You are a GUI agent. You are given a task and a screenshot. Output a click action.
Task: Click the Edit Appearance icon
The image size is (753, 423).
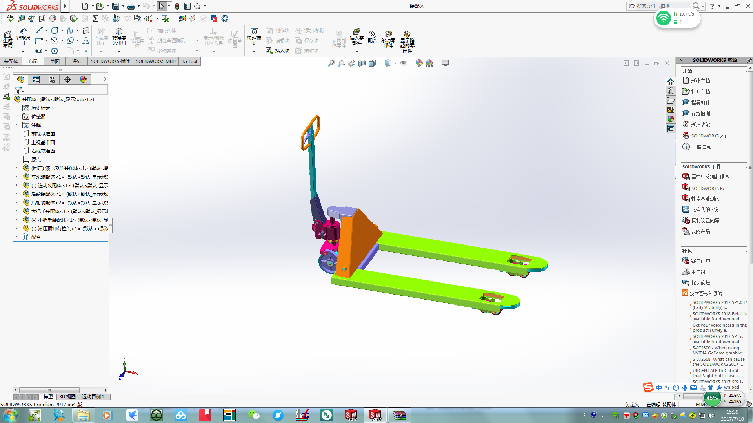click(419, 63)
